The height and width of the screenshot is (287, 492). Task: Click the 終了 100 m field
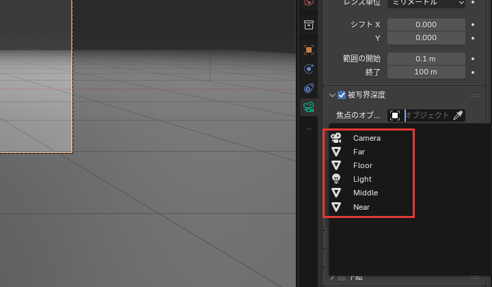tap(426, 72)
